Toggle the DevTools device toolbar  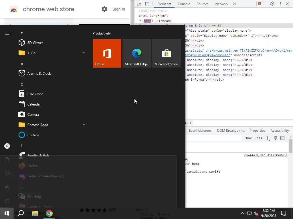[147, 4]
